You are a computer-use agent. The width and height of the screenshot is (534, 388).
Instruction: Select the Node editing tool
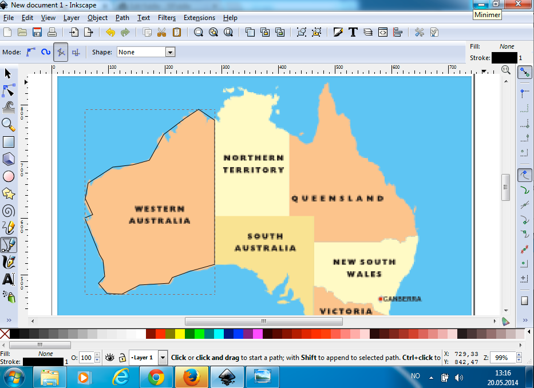[8, 90]
